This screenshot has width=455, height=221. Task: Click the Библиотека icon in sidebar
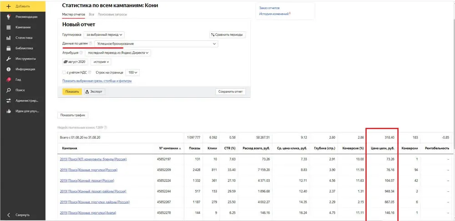click(8, 48)
